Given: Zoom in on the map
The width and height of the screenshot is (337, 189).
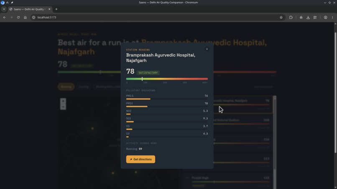Looking at the screenshot, I should pos(63,101).
